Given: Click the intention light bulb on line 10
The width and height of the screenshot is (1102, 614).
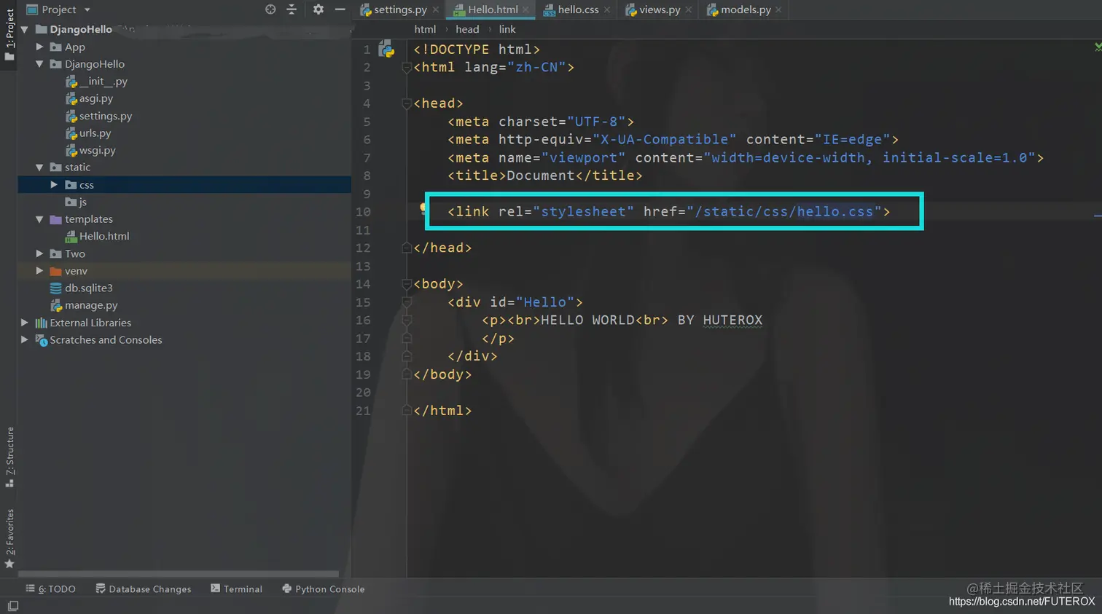Looking at the screenshot, I should (x=423, y=209).
